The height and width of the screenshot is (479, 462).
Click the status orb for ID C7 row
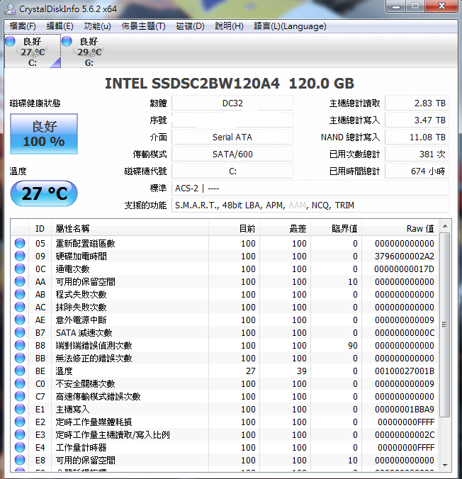click(x=20, y=397)
